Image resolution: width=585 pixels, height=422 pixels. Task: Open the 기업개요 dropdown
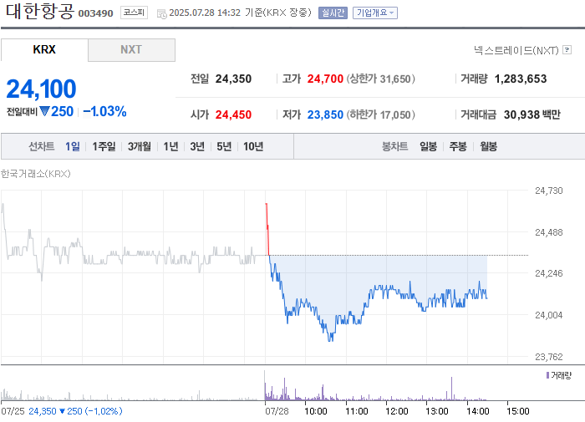point(375,13)
